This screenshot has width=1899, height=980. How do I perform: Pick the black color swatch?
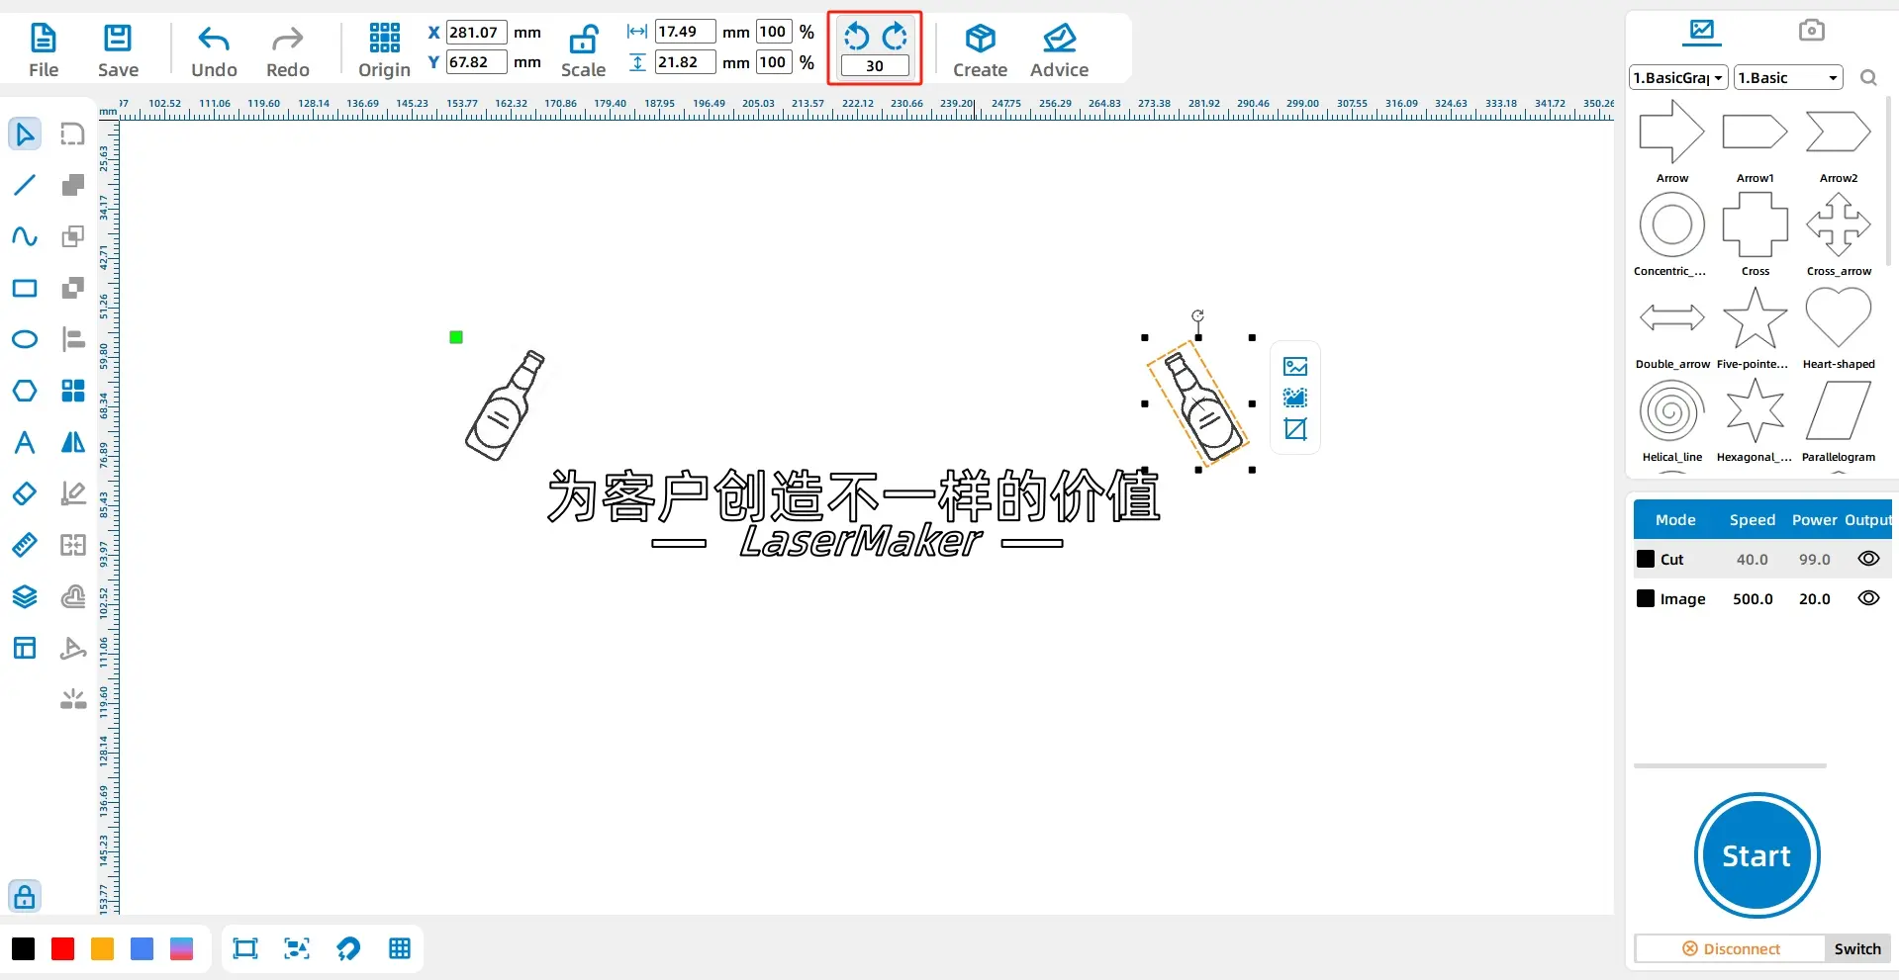click(24, 949)
